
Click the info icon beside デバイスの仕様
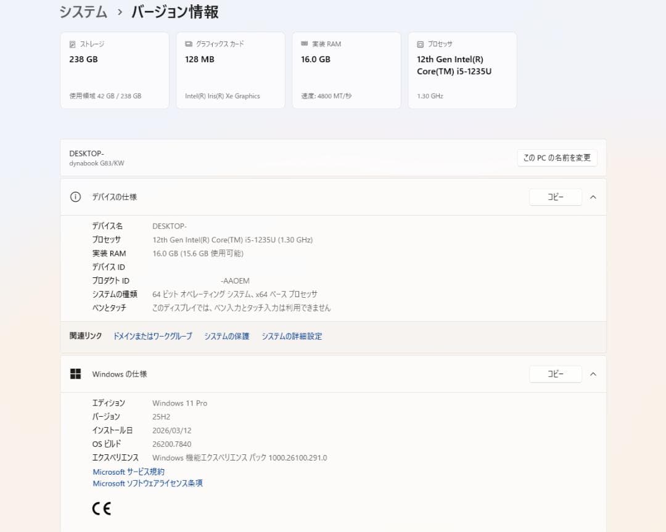coord(75,197)
